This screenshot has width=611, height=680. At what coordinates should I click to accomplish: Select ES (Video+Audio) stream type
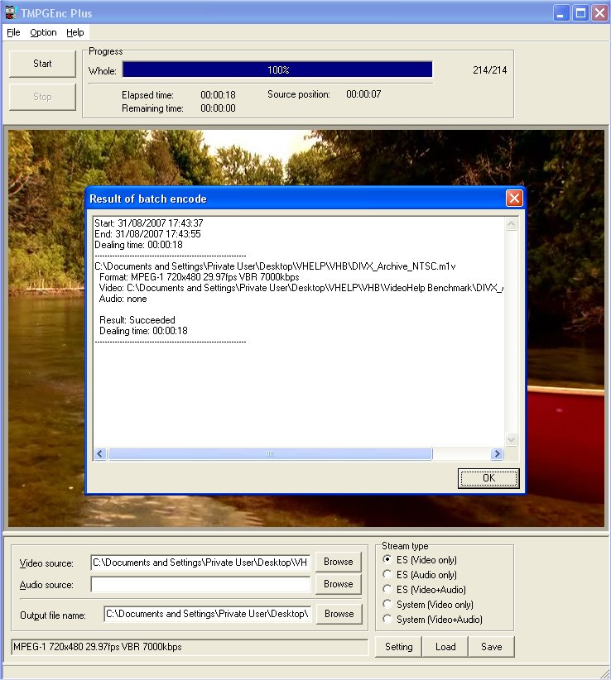[x=425, y=589]
